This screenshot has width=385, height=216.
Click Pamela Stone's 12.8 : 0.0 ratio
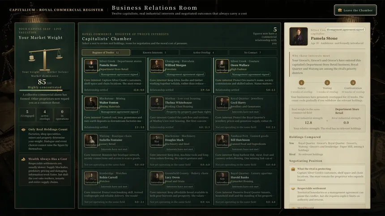(139, 90)
